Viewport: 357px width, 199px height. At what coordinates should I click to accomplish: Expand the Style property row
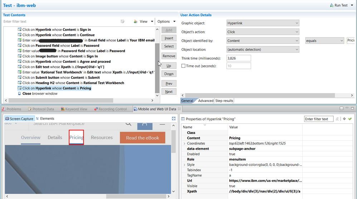[184, 165]
